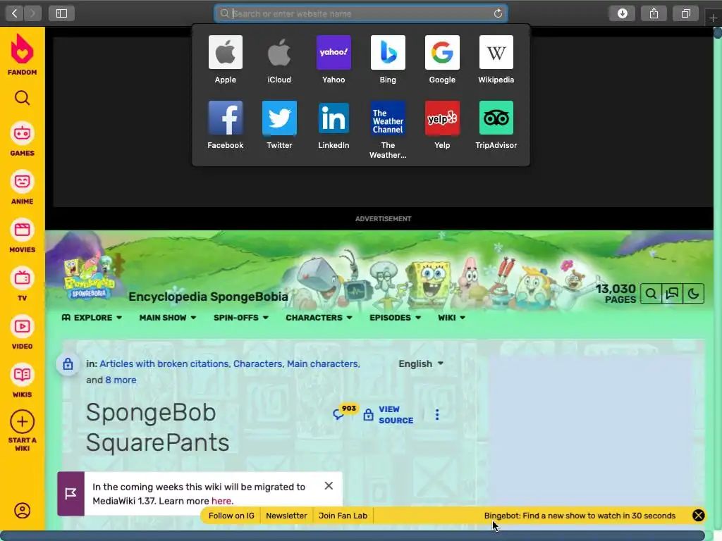The width and height of the screenshot is (722, 541).
Task: Dismiss the MediaWiki migration notice
Action: pos(329,486)
